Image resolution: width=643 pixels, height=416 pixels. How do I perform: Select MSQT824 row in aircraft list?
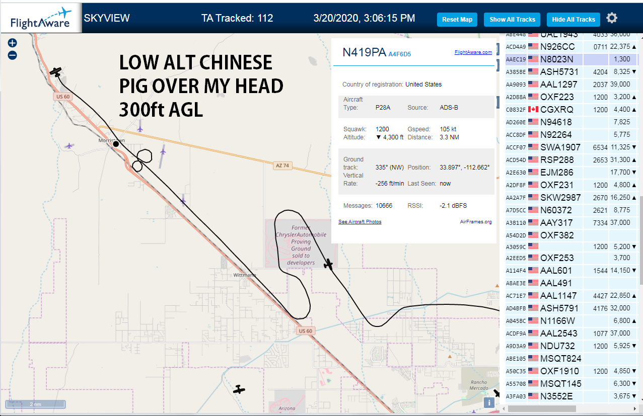[x=572, y=359]
